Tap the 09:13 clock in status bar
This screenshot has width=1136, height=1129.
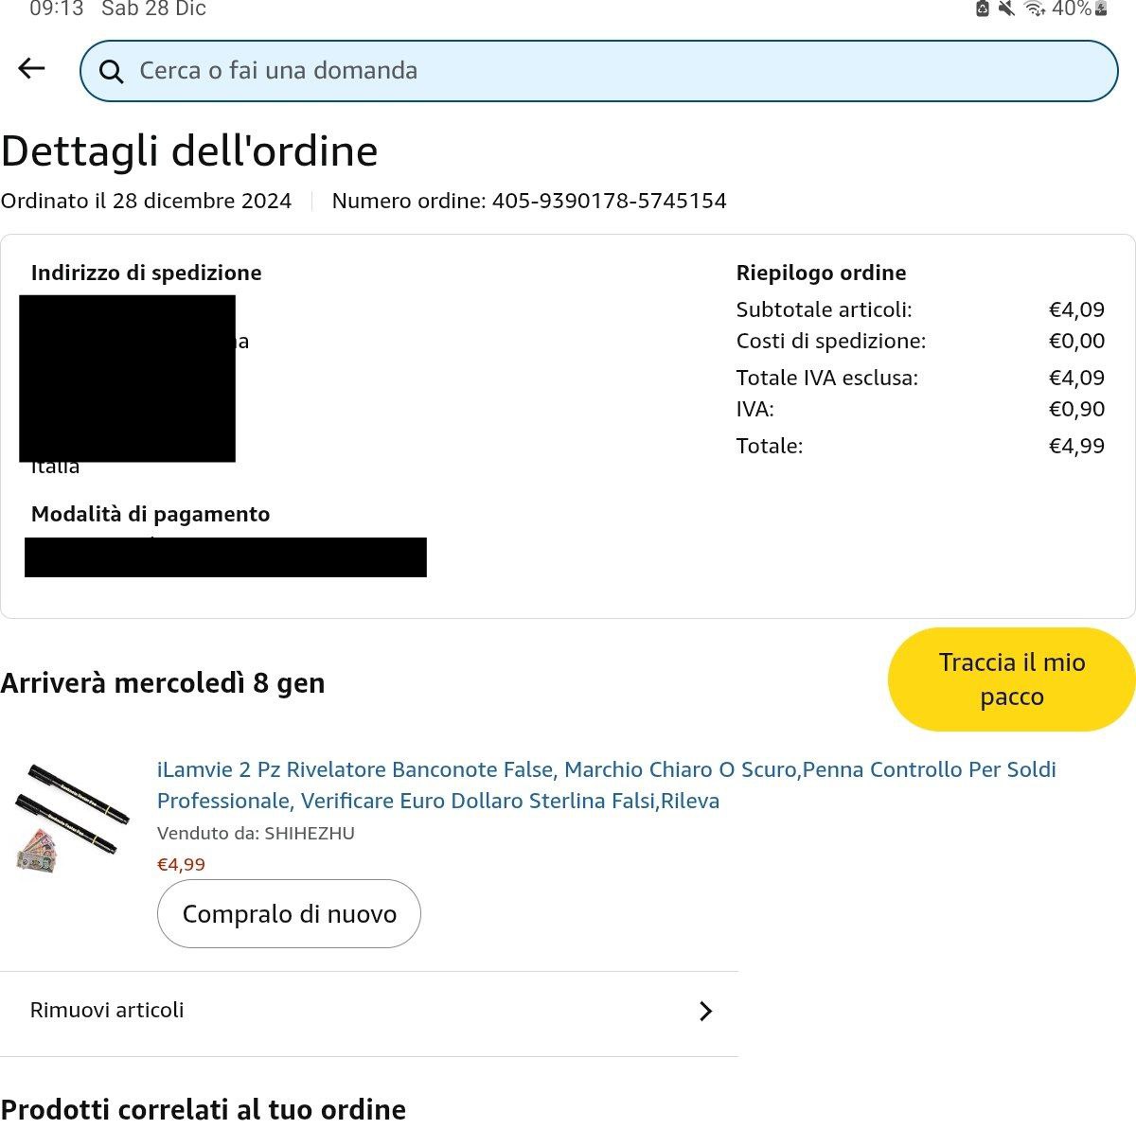pyautogui.click(x=57, y=9)
